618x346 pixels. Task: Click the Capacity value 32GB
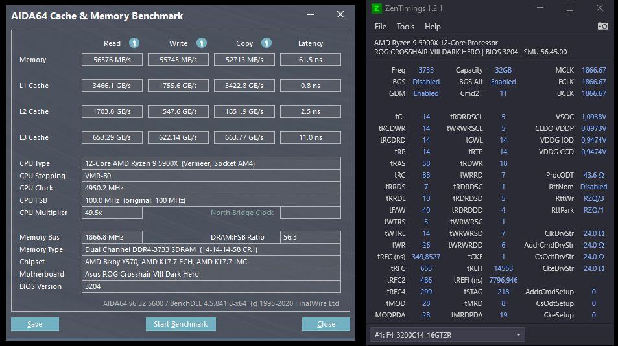tap(503, 70)
